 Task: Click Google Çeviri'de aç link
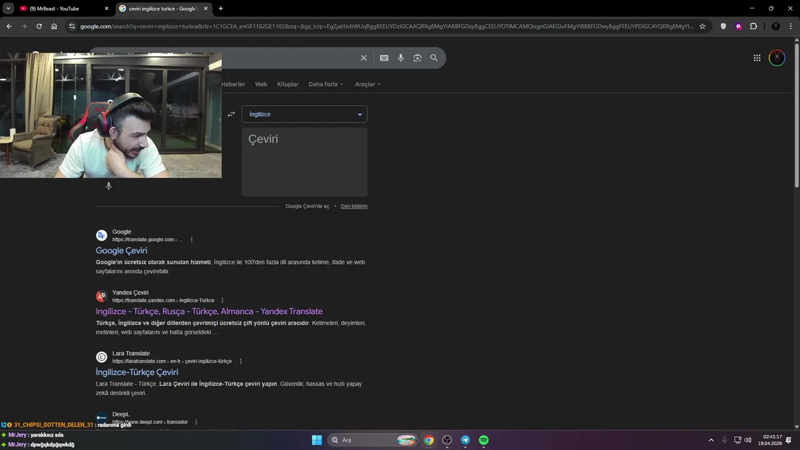point(307,206)
